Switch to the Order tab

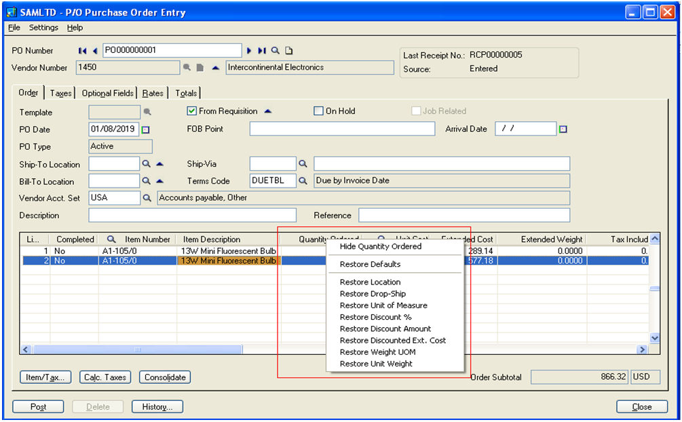[29, 93]
